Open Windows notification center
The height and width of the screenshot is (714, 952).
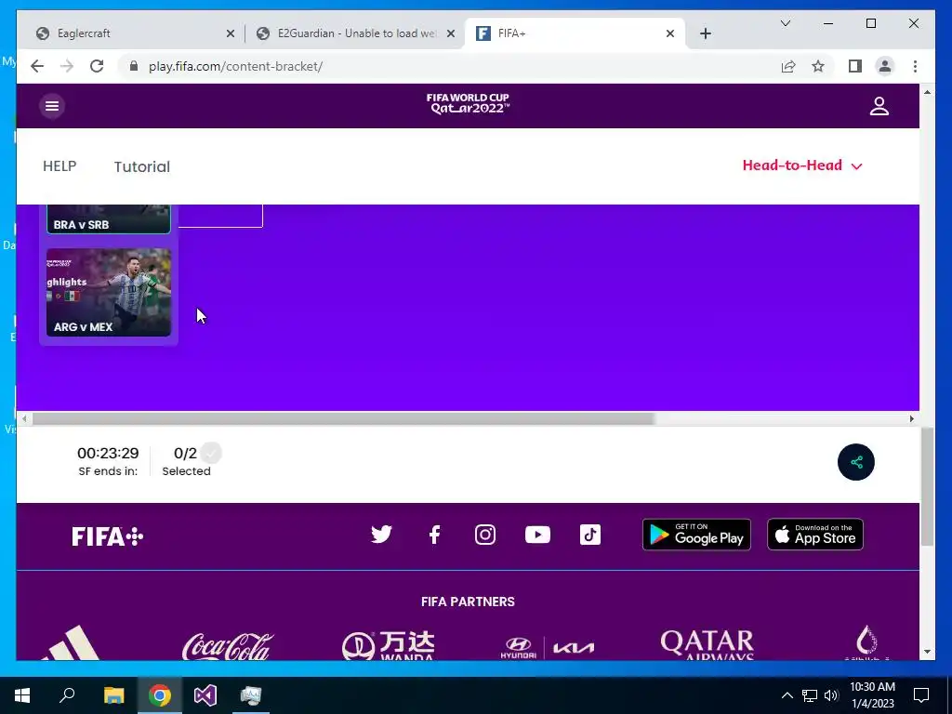(x=921, y=695)
